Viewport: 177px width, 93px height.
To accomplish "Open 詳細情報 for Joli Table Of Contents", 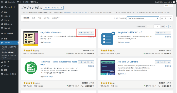I will point(168,66).
